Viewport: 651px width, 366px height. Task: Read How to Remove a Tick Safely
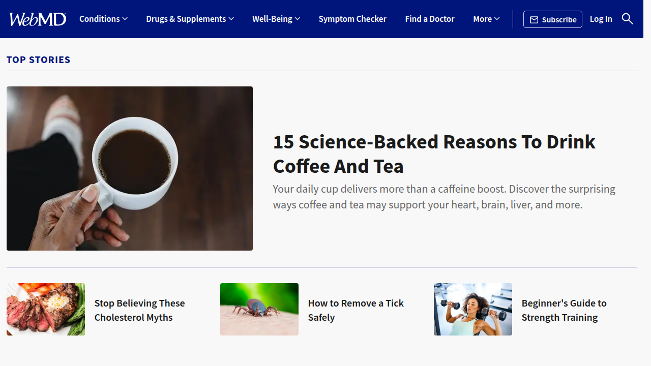tap(356, 310)
